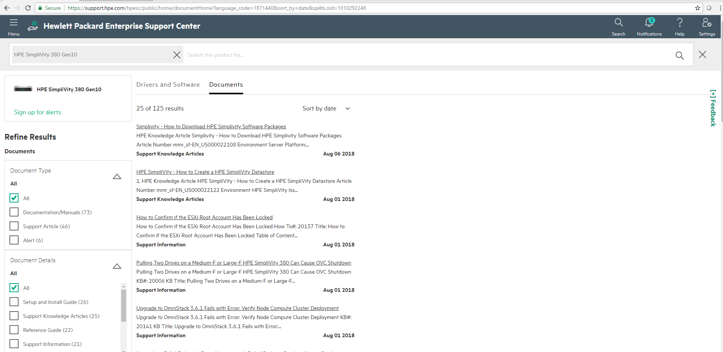
Task: Open the hamburger Menu
Action: point(13,26)
